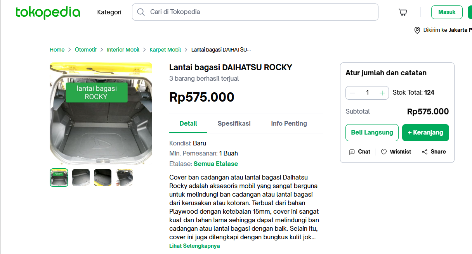Click the delivery location pin icon
This screenshot has width=472, height=254.
coord(417,30)
